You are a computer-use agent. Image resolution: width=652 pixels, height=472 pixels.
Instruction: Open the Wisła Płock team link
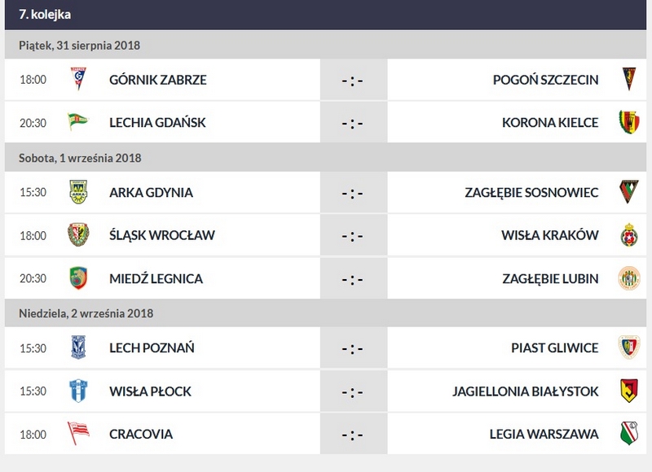click(x=150, y=391)
